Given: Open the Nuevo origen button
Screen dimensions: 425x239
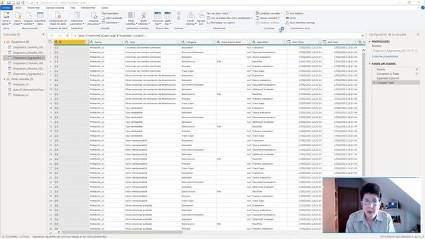Looking at the screenshot, I should pos(18,19).
